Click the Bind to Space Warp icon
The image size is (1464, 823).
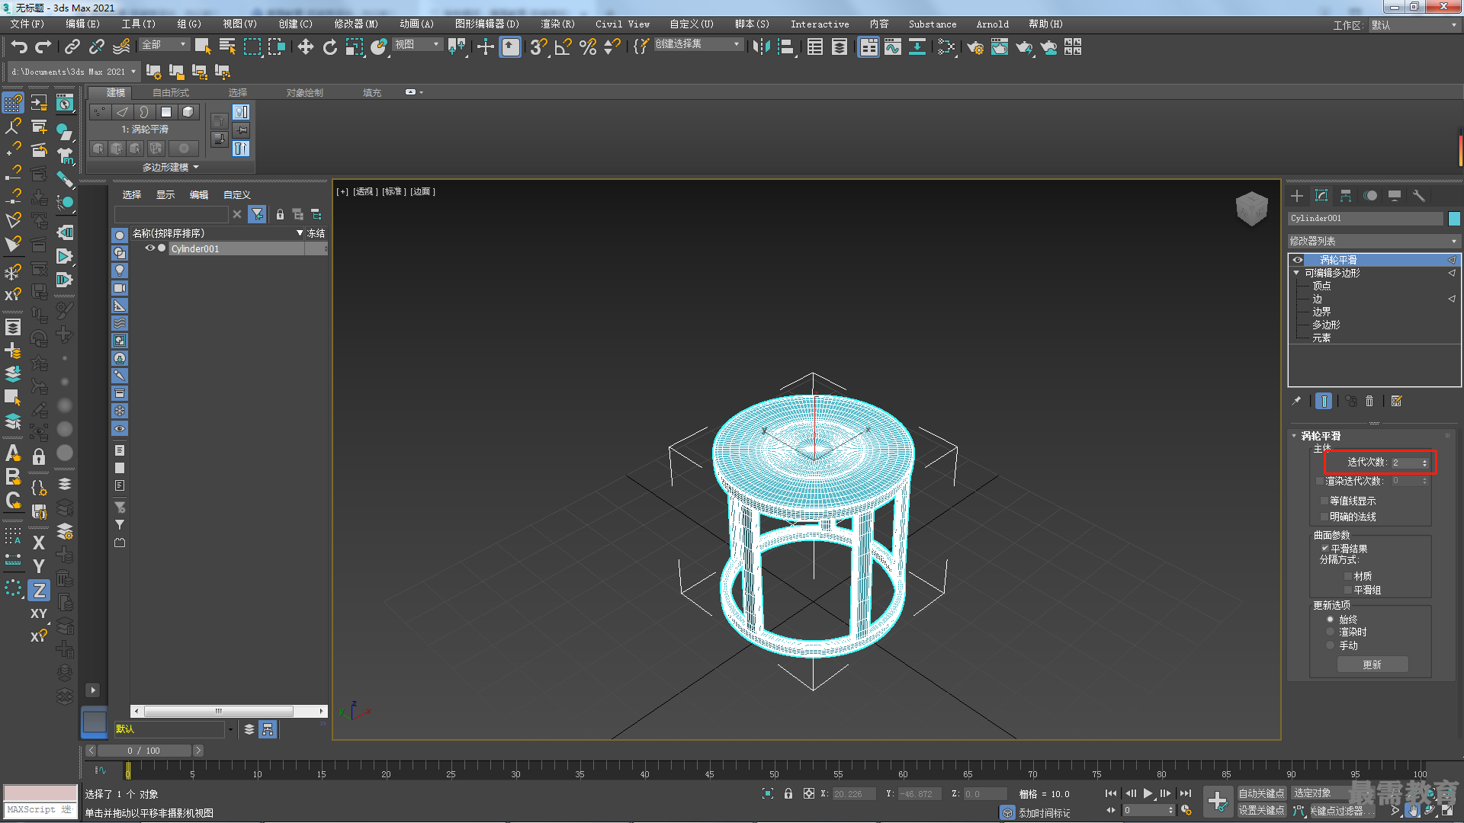click(121, 47)
